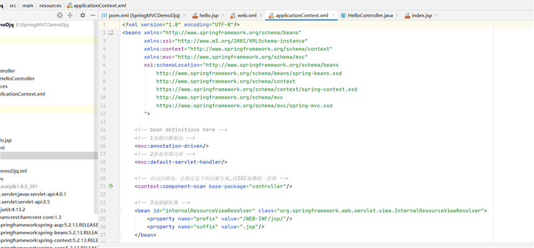Image resolution: width=534 pixels, height=248 pixels.
Task: Select the servlet-api:2.5 library entry
Action: [x=25, y=202]
